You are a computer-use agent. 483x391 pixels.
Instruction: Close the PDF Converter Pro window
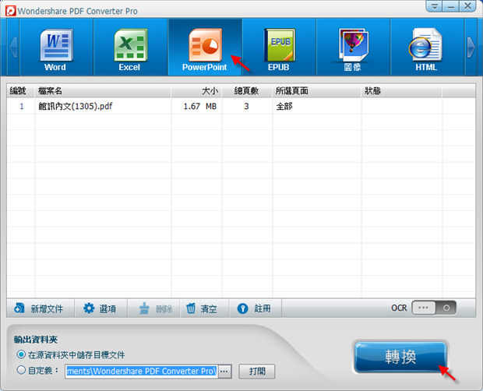coord(468,6)
